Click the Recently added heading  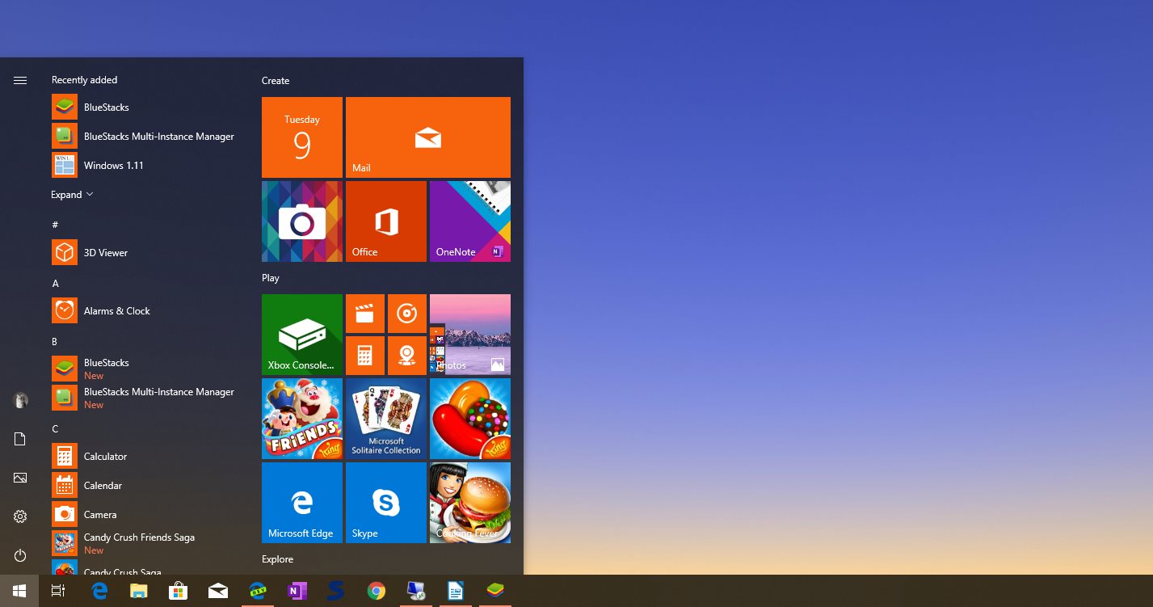[85, 80]
